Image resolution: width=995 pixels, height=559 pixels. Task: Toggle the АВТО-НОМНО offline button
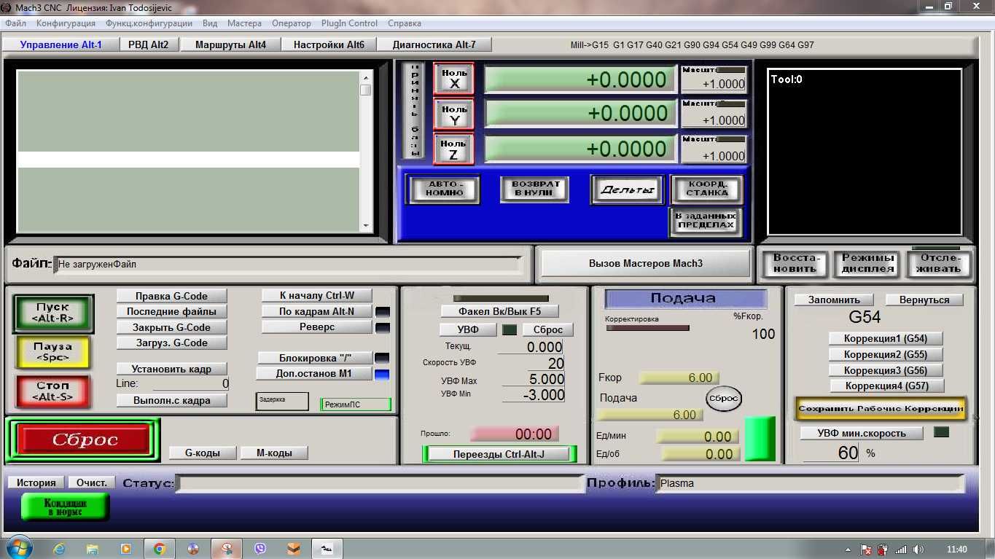pyautogui.click(x=445, y=189)
